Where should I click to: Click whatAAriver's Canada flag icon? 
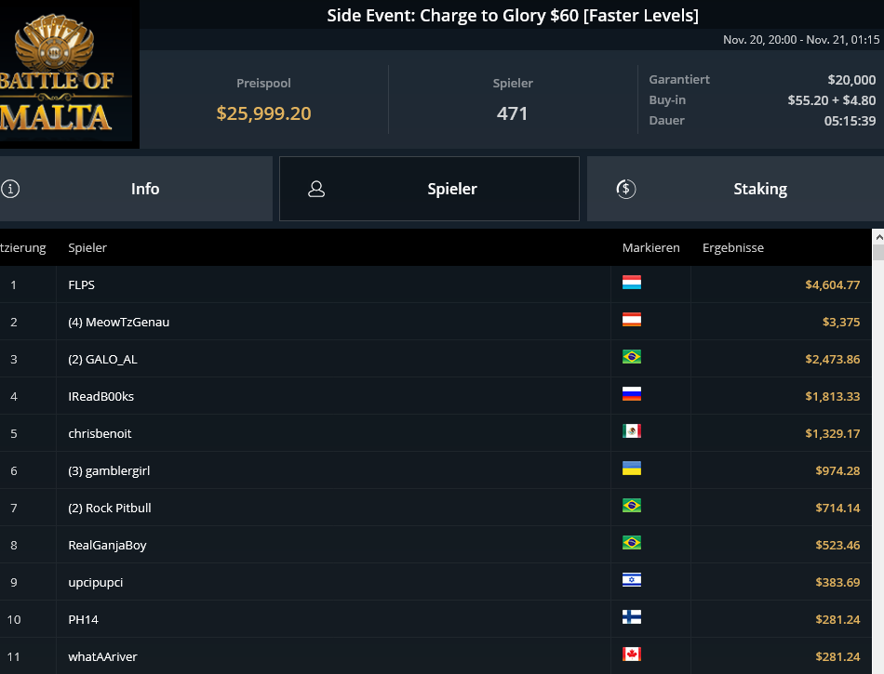[x=632, y=654]
